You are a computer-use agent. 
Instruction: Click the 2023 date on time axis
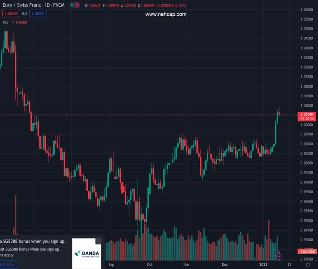263,265
